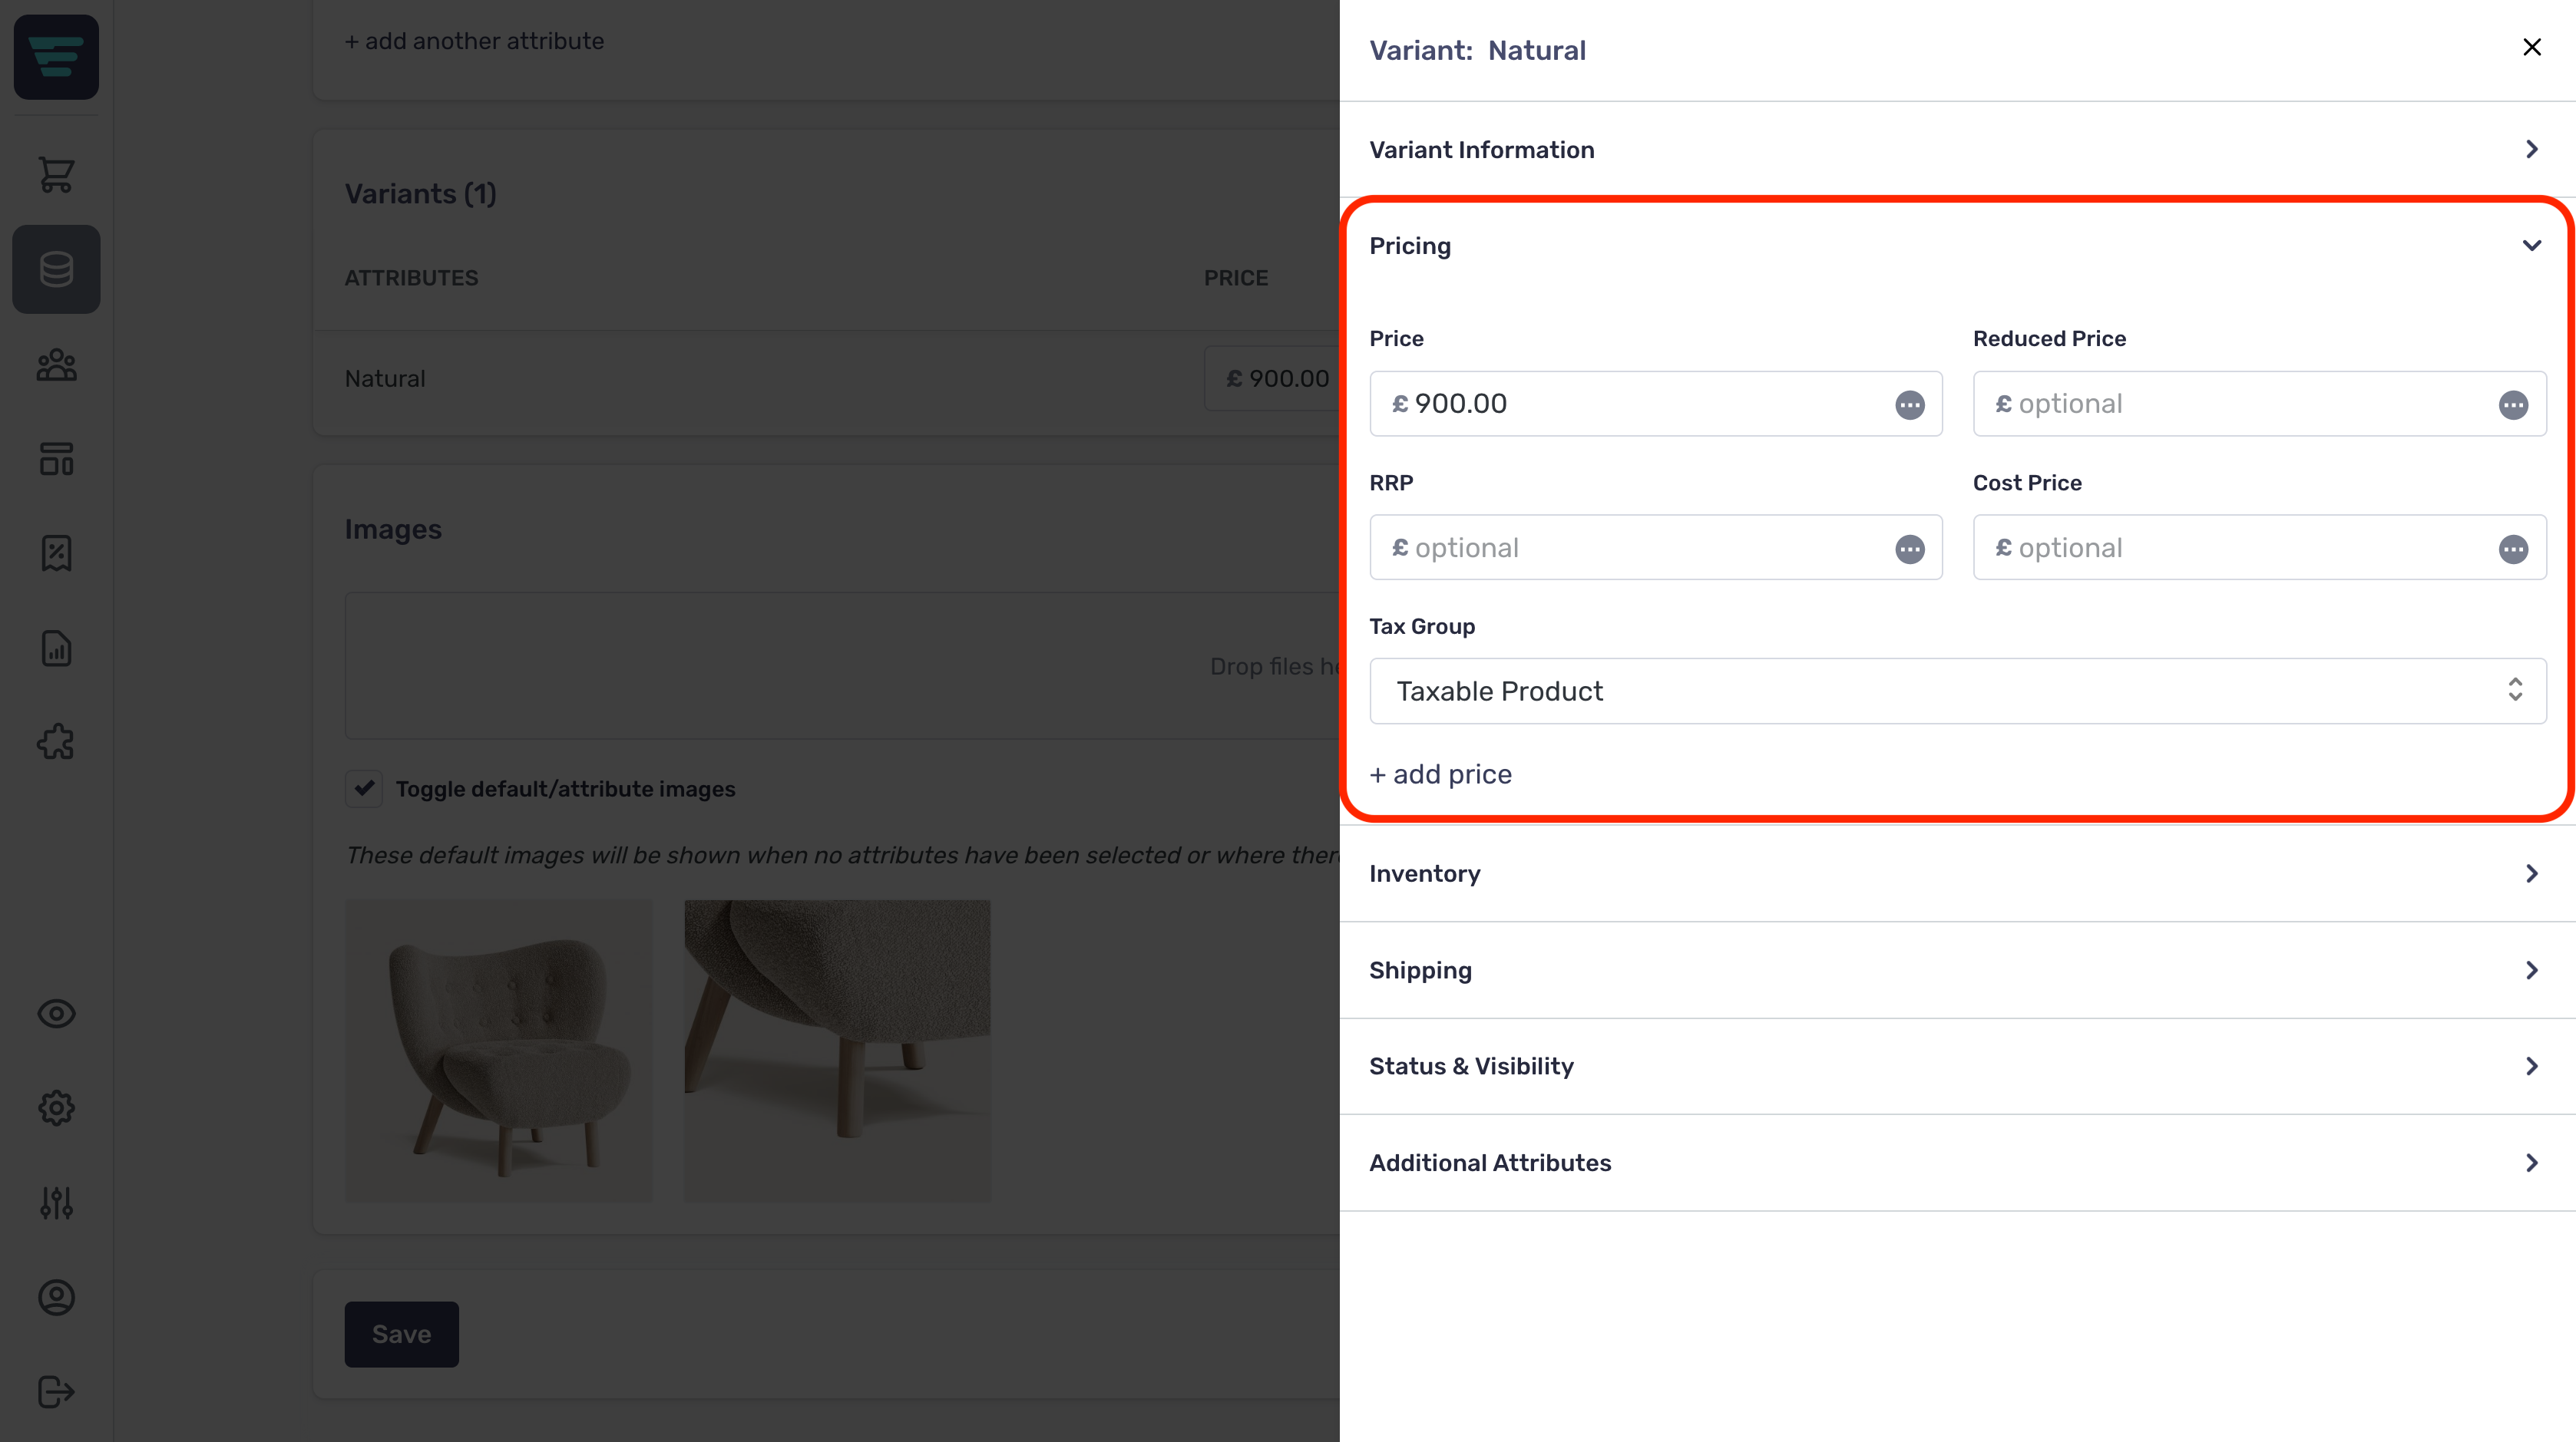Open the reports chart document icon
The height and width of the screenshot is (1442, 2576).
[56, 648]
